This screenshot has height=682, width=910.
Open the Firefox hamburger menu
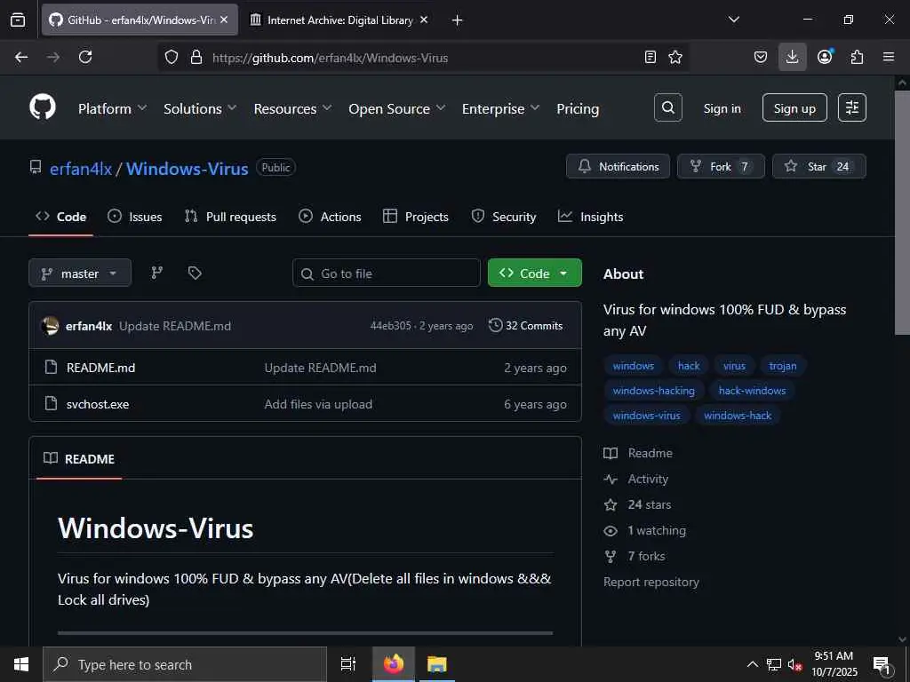point(889,57)
